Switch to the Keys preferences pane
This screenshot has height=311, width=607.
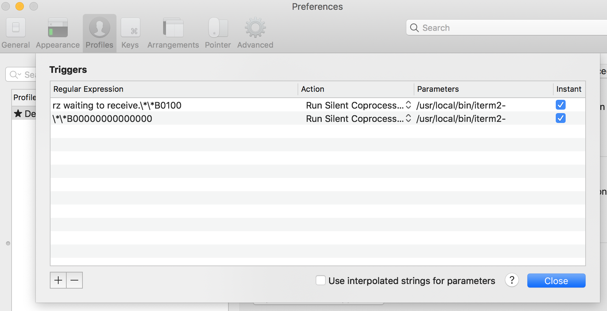[x=130, y=34]
